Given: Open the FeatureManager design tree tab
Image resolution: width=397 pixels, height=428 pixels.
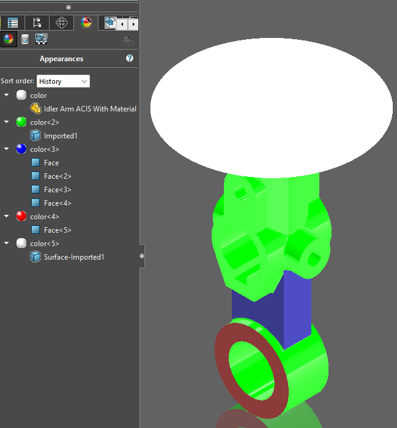Looking at the screenshot, I should 13,23.
